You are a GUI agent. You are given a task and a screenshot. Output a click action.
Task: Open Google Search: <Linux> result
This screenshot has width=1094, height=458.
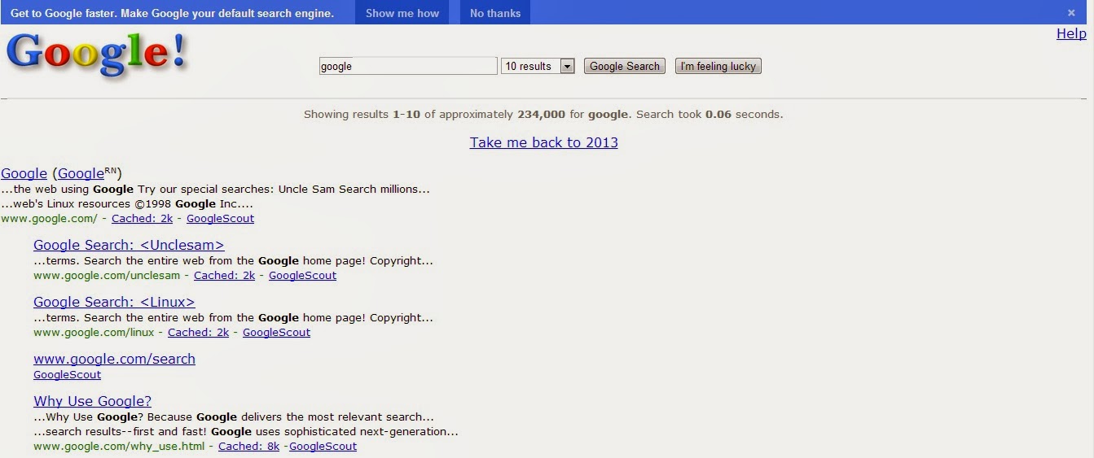pyautogui.click(x=114, y=302)
